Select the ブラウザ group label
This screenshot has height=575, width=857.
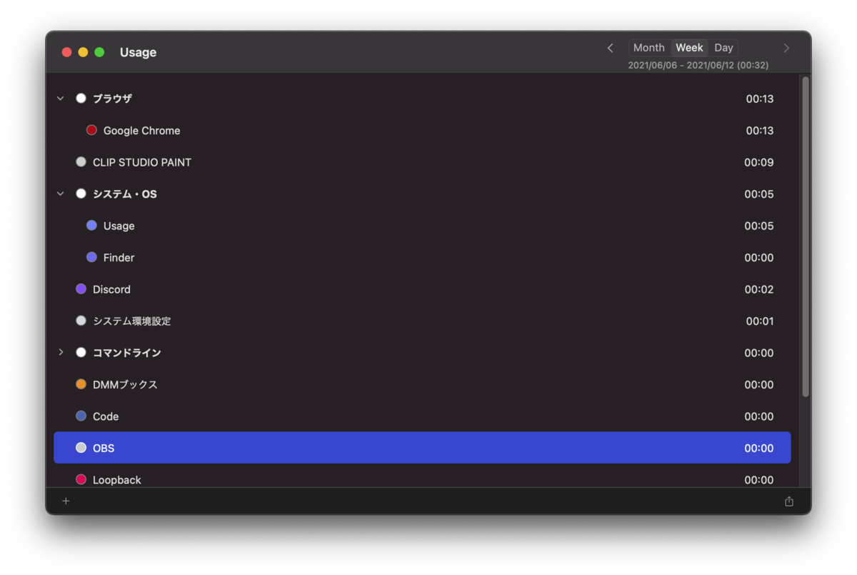point(112,99)
